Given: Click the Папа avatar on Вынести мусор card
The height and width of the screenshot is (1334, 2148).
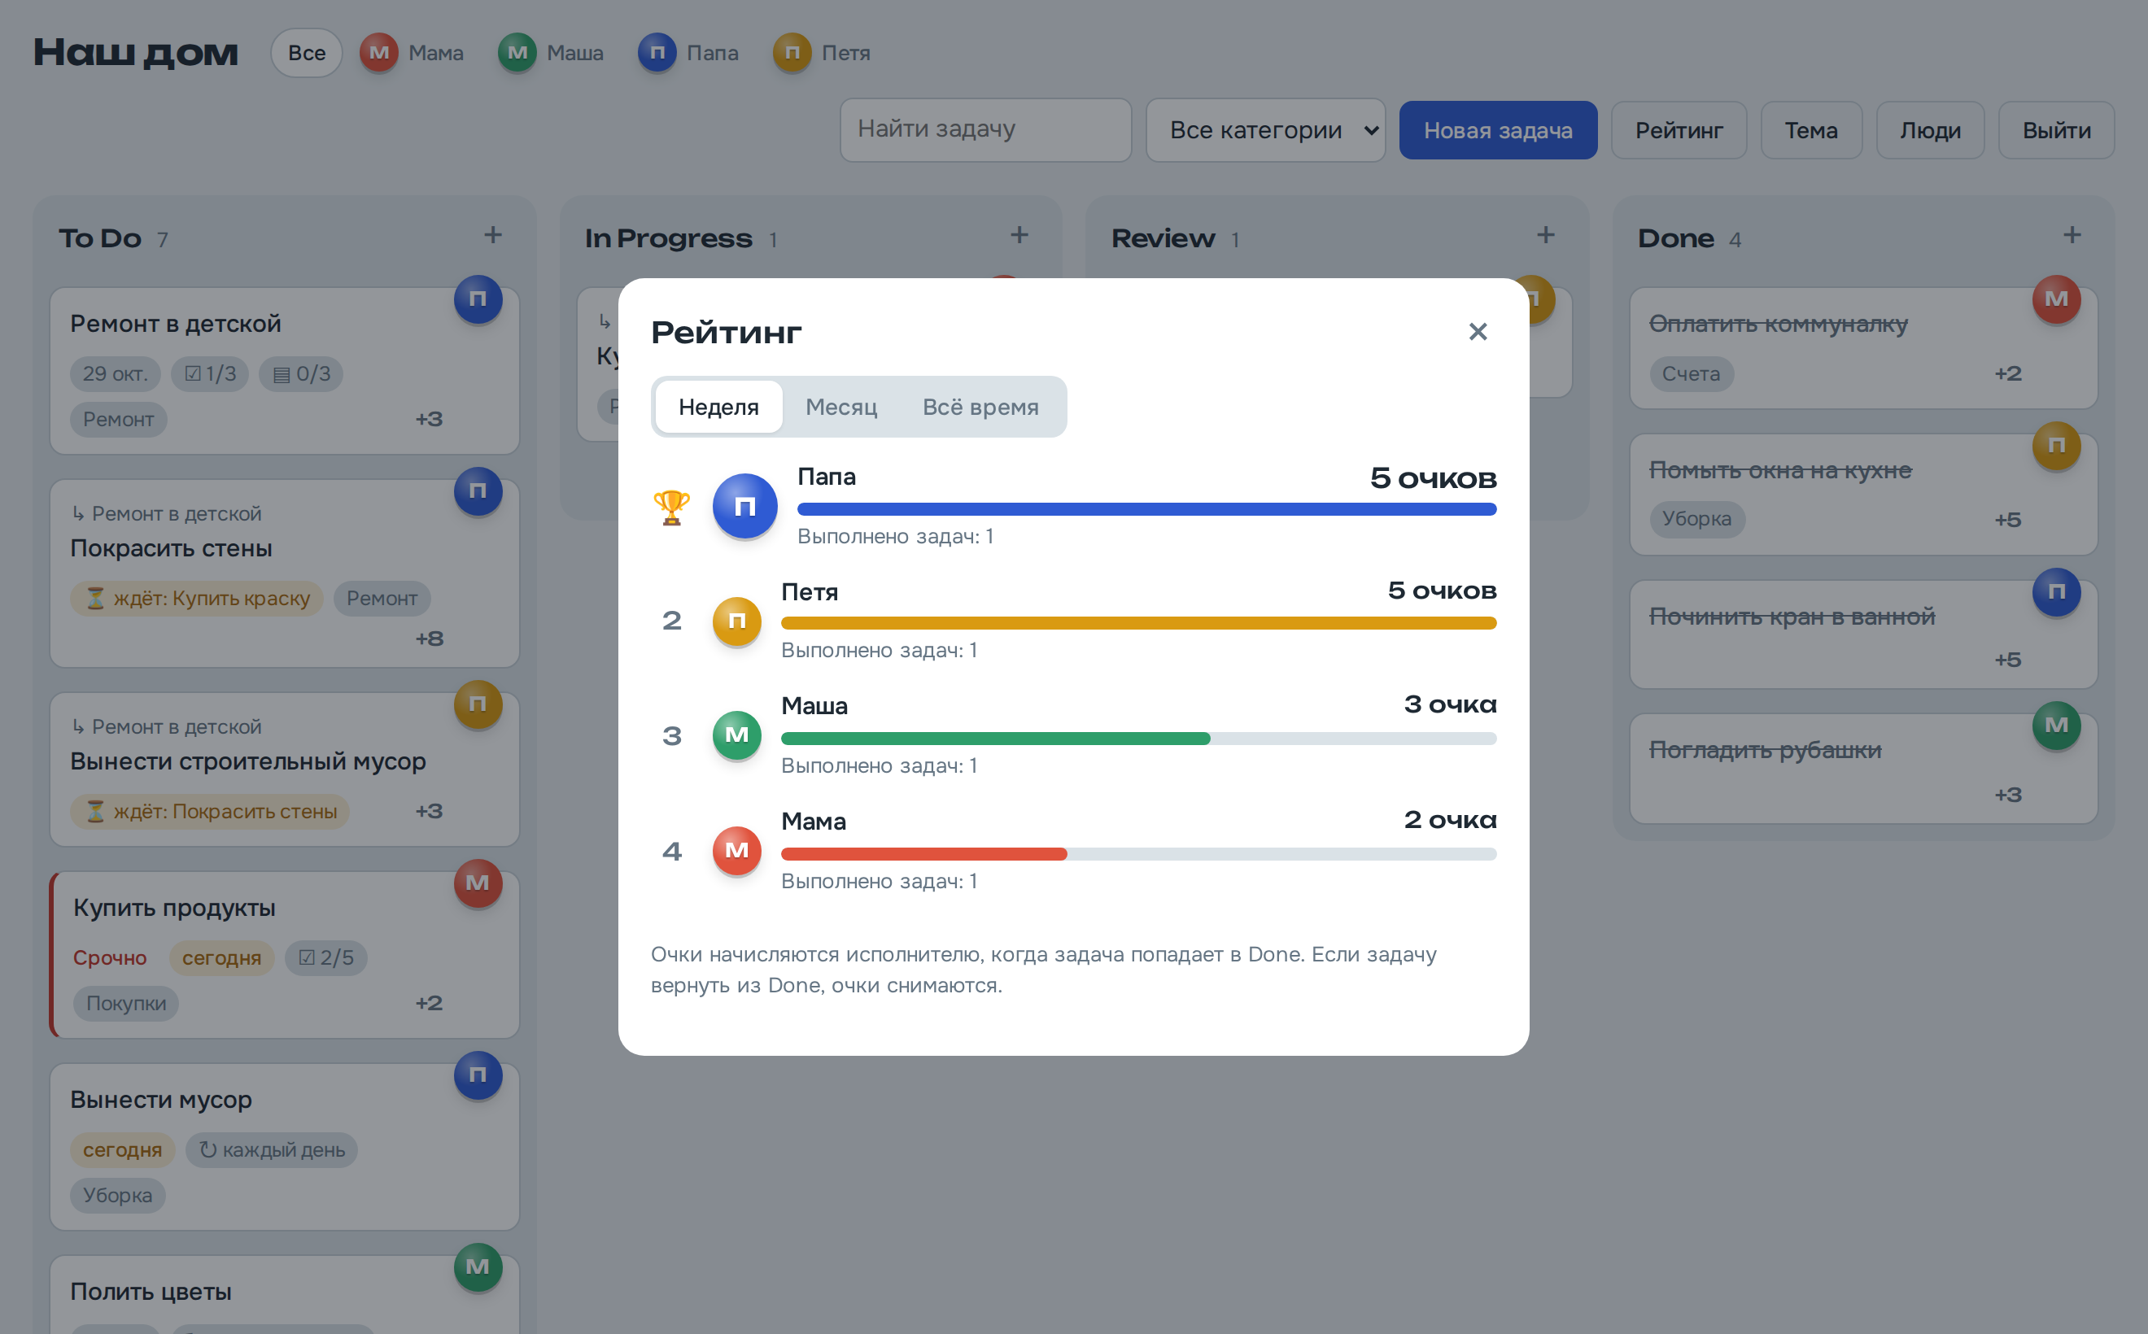Looking at the screenshot, I should pyautogui.click(x=478, y=1075).
